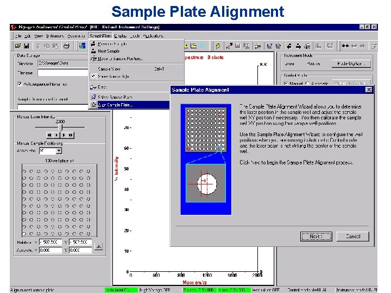
Task: Choose Move to Sample Position menu entry
Action: tap(136, 59)
